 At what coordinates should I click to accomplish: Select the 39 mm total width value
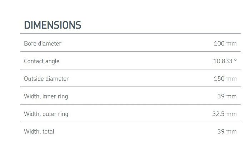[x=227, y=132]
